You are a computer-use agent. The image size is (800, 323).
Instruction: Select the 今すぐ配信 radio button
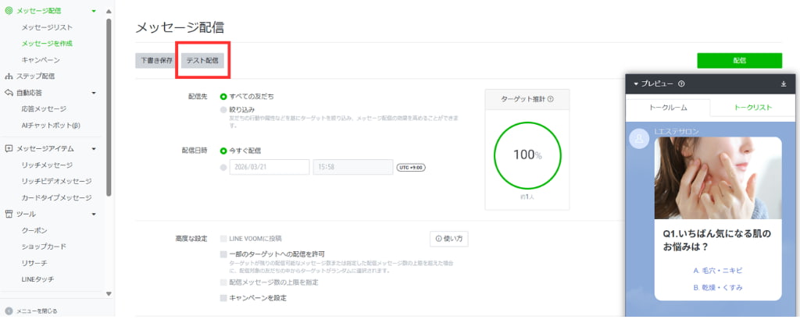pos(223,151)
